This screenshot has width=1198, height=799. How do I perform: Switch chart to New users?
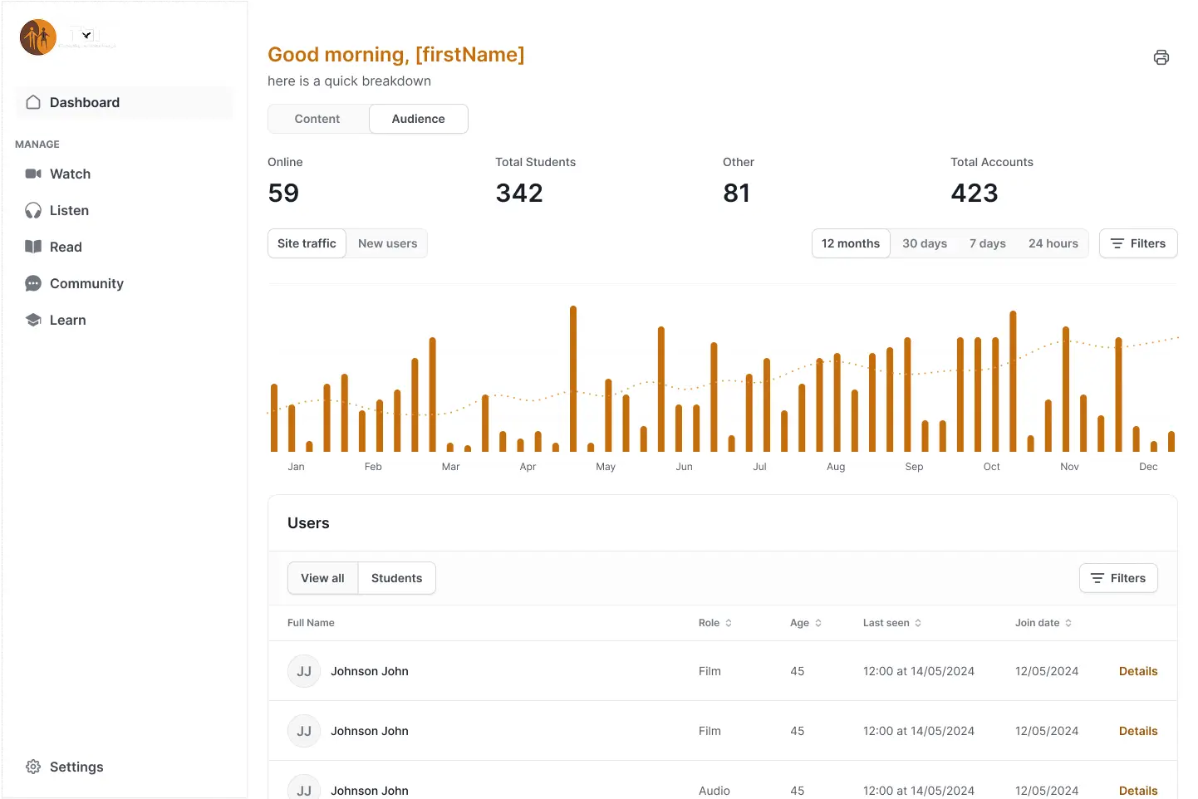[387, 243]
